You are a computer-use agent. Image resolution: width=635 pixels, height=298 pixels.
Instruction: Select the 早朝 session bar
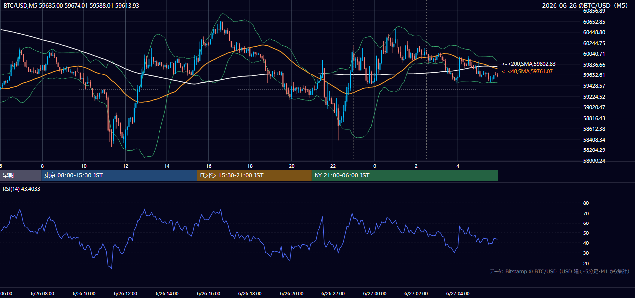(x=21, y=175)
